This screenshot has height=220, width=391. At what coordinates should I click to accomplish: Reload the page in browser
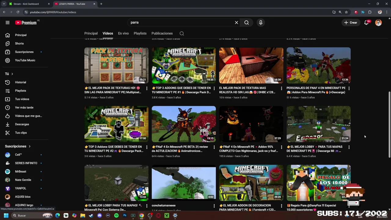pos(18,12)
